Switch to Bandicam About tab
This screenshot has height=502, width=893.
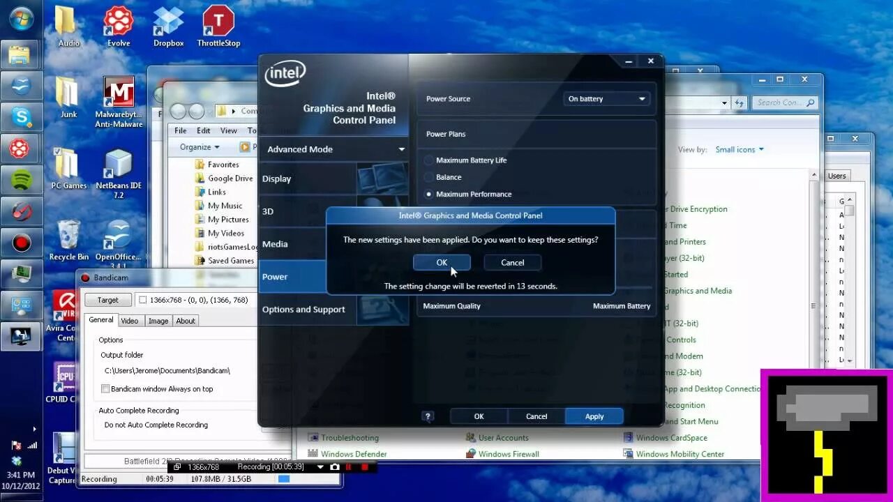click(x=186, y=321)
